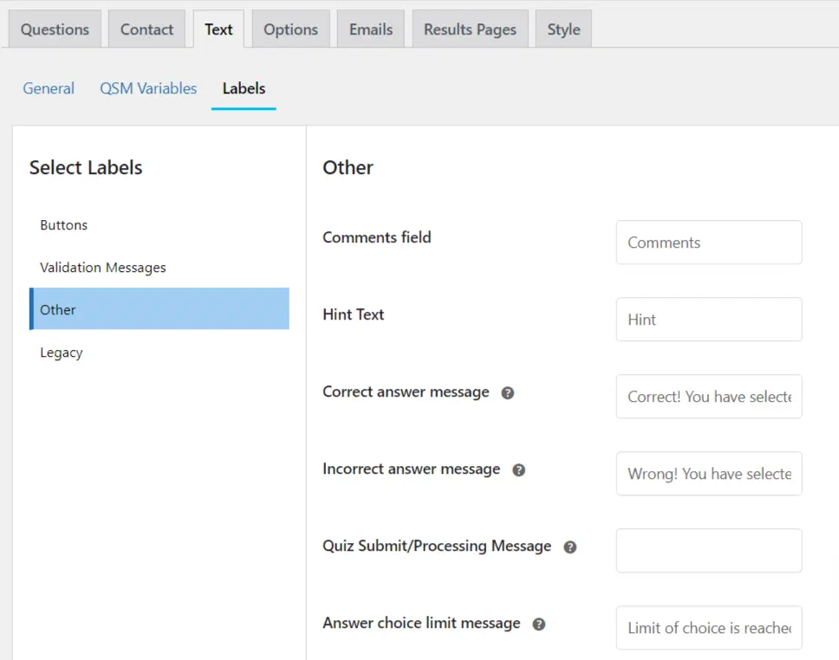Select Buttons in the labels list
The width and height of the screenshot is (839, 660).
pyautogui.click(x=64, y=225)
